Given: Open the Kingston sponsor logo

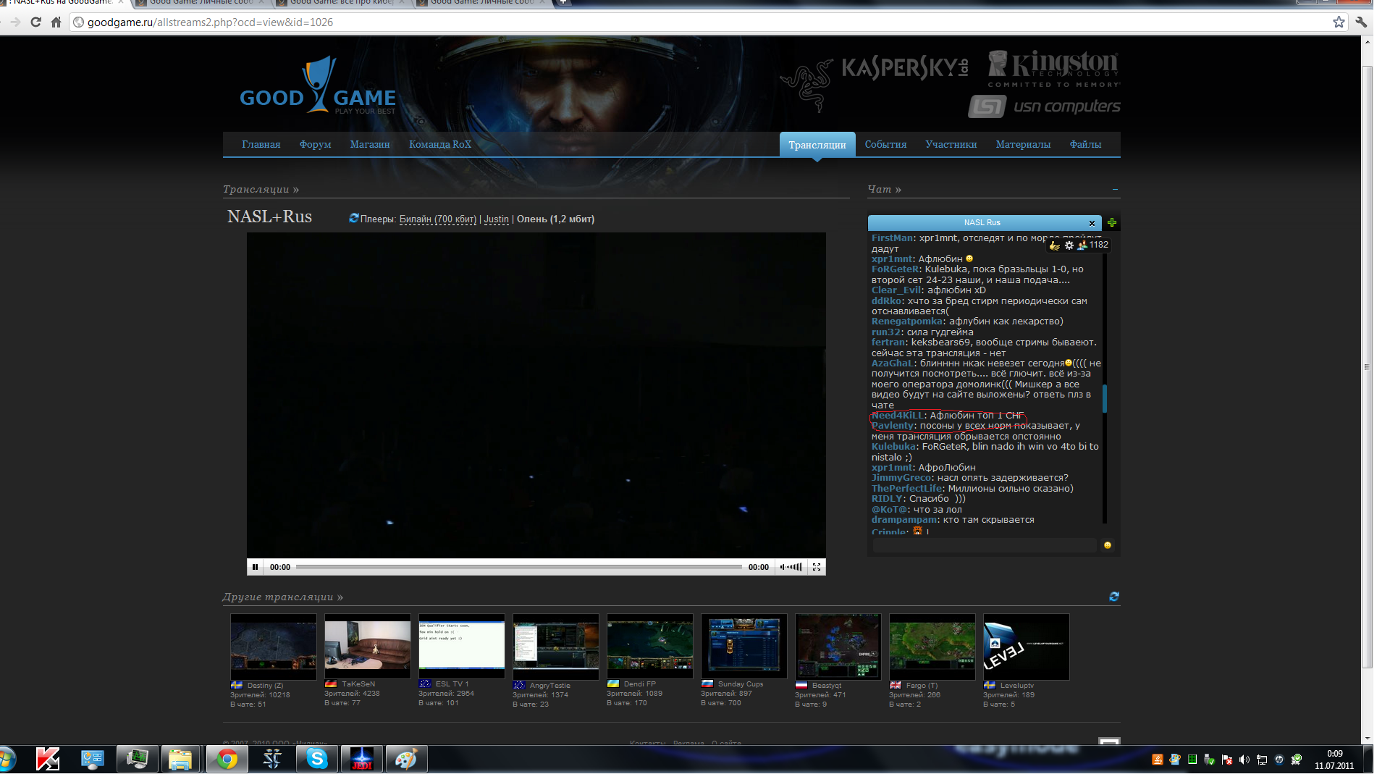Looking at the screenshot, I should (x=1054, y=69).
